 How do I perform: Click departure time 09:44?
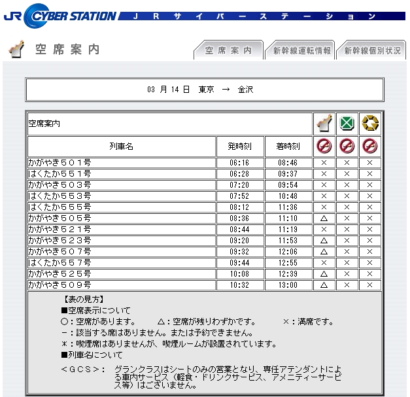[239, 262]
